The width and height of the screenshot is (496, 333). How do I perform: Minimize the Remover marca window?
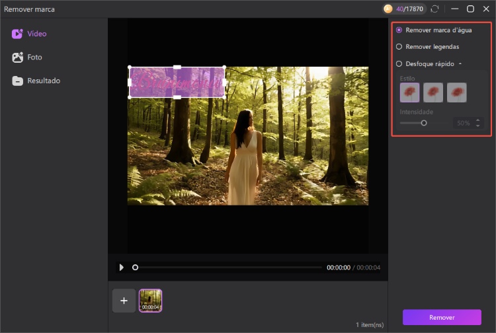pyautogui.click(x=455, y=9)
